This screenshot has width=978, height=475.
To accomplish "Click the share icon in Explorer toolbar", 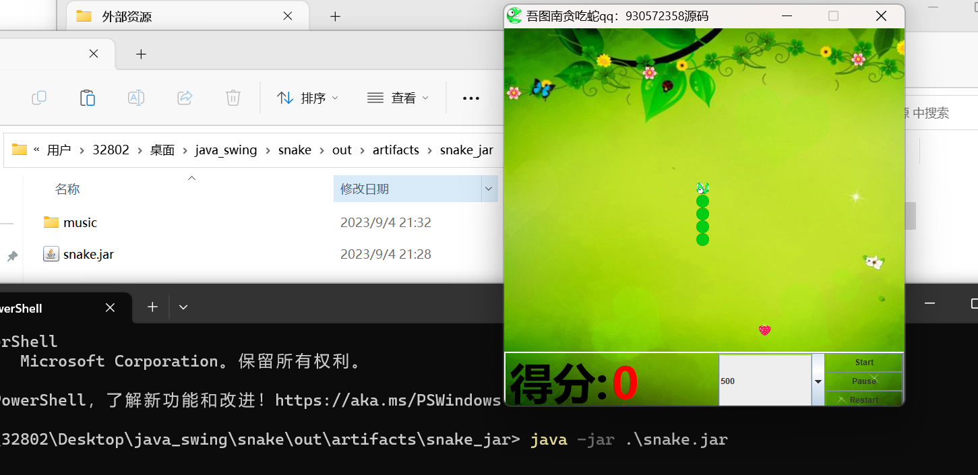I will click(185, 98).
